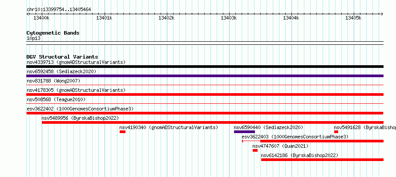396x177 pixels.
Task: Click the right arrowhead of the ruler
Action: click(382, 14)
